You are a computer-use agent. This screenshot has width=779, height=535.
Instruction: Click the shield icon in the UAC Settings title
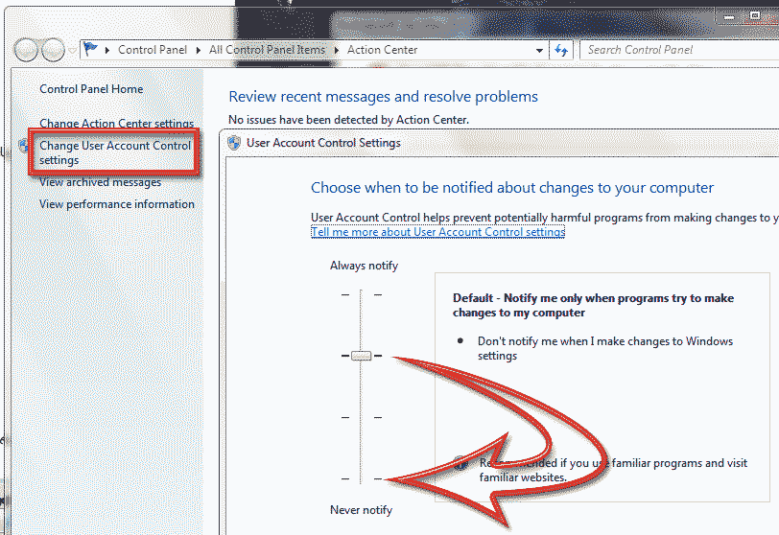coord(234,143)
